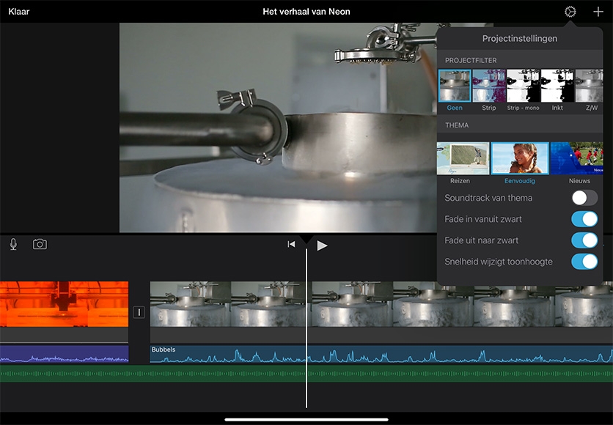Tap the plus icon to add media
Screen dimensions: 613x425
click(598, 12)
